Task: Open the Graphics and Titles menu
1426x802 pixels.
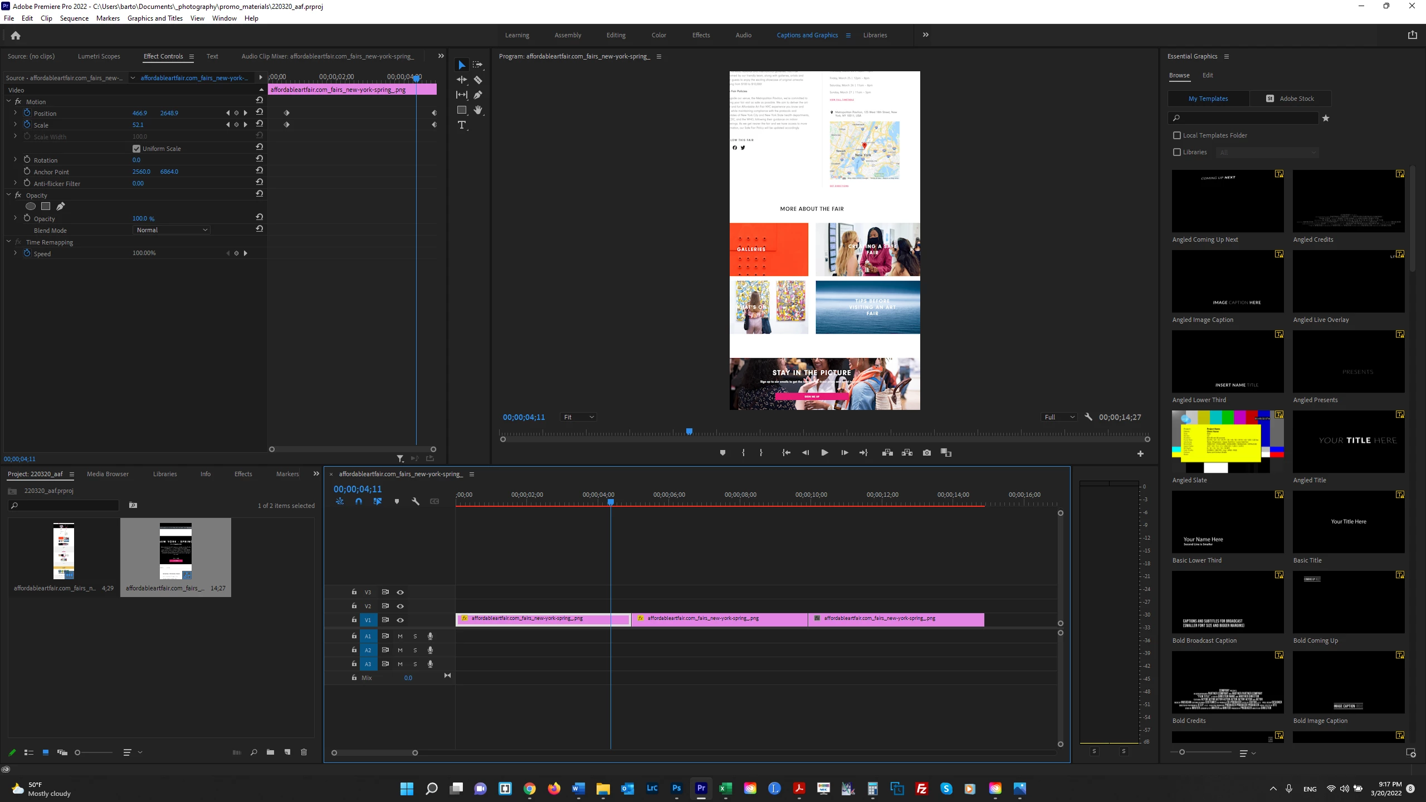Action: pyautogui.click(x=155, y=18)
